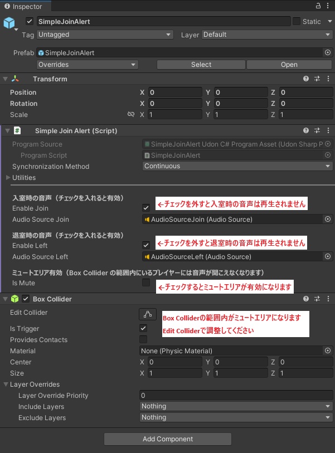Click the Box Collider green cube icon
The height and width of the screenshot is (453, 335).
click(14, 299)
